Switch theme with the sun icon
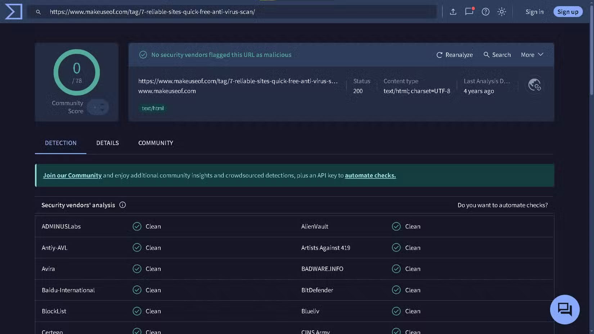The height and width of the screenshot is (334, 594). click(x=501, y=12)
